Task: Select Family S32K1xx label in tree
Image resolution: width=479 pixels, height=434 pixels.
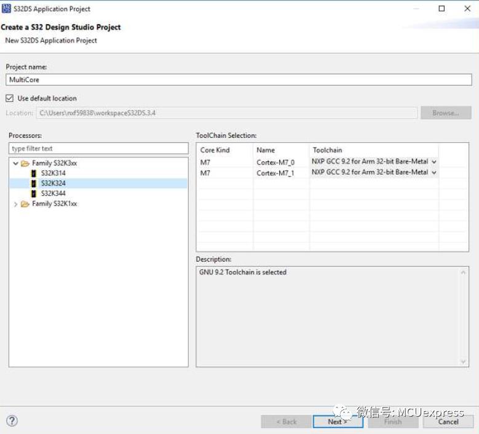Action: point(54,204)
